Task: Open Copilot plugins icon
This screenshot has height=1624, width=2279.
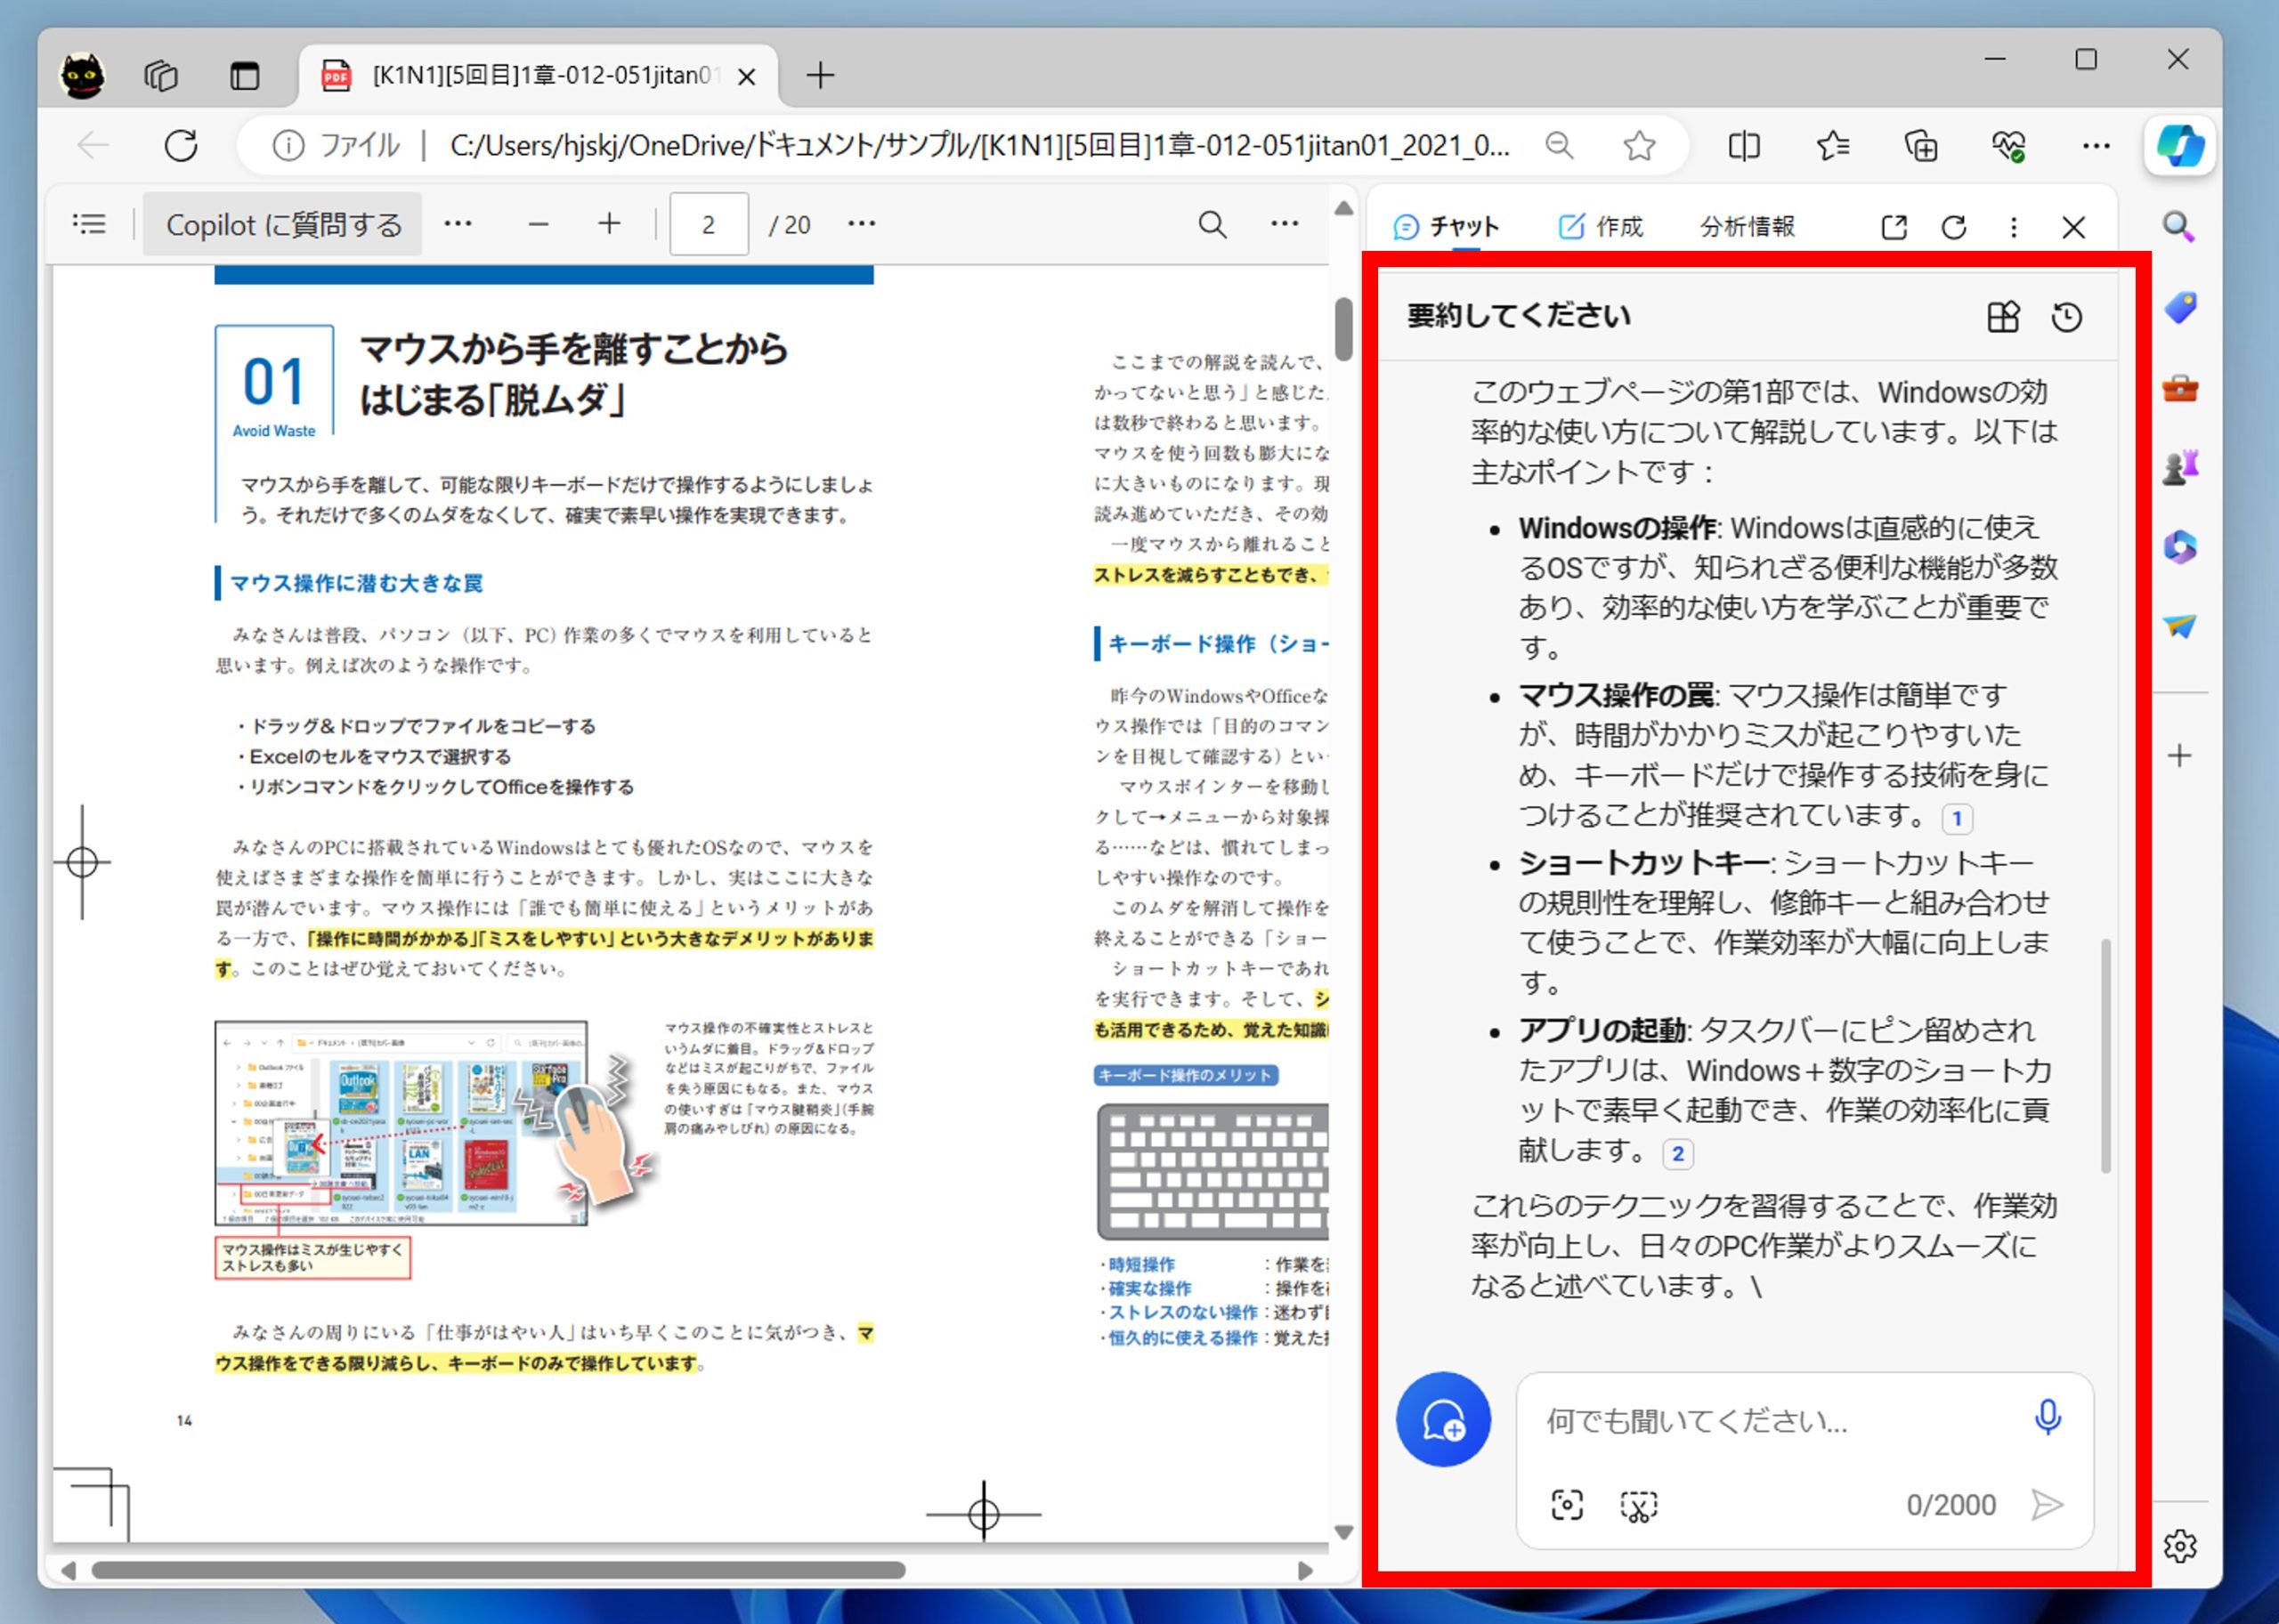Action: click(2003, 317)
